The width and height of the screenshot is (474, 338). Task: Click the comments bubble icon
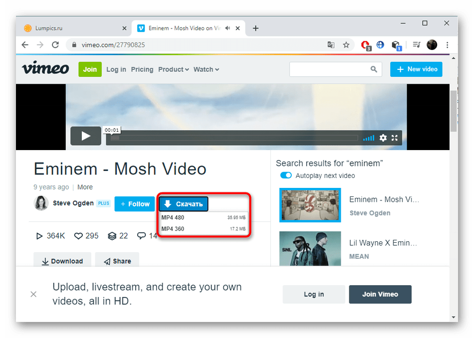click(x=141, y=236)
